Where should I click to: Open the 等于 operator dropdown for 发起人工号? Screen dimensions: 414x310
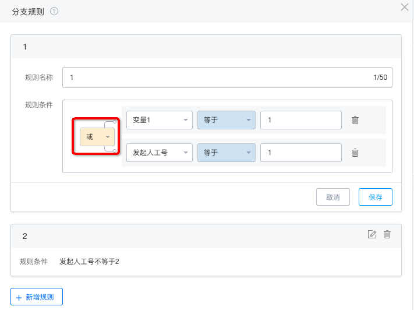pos(227,153)
